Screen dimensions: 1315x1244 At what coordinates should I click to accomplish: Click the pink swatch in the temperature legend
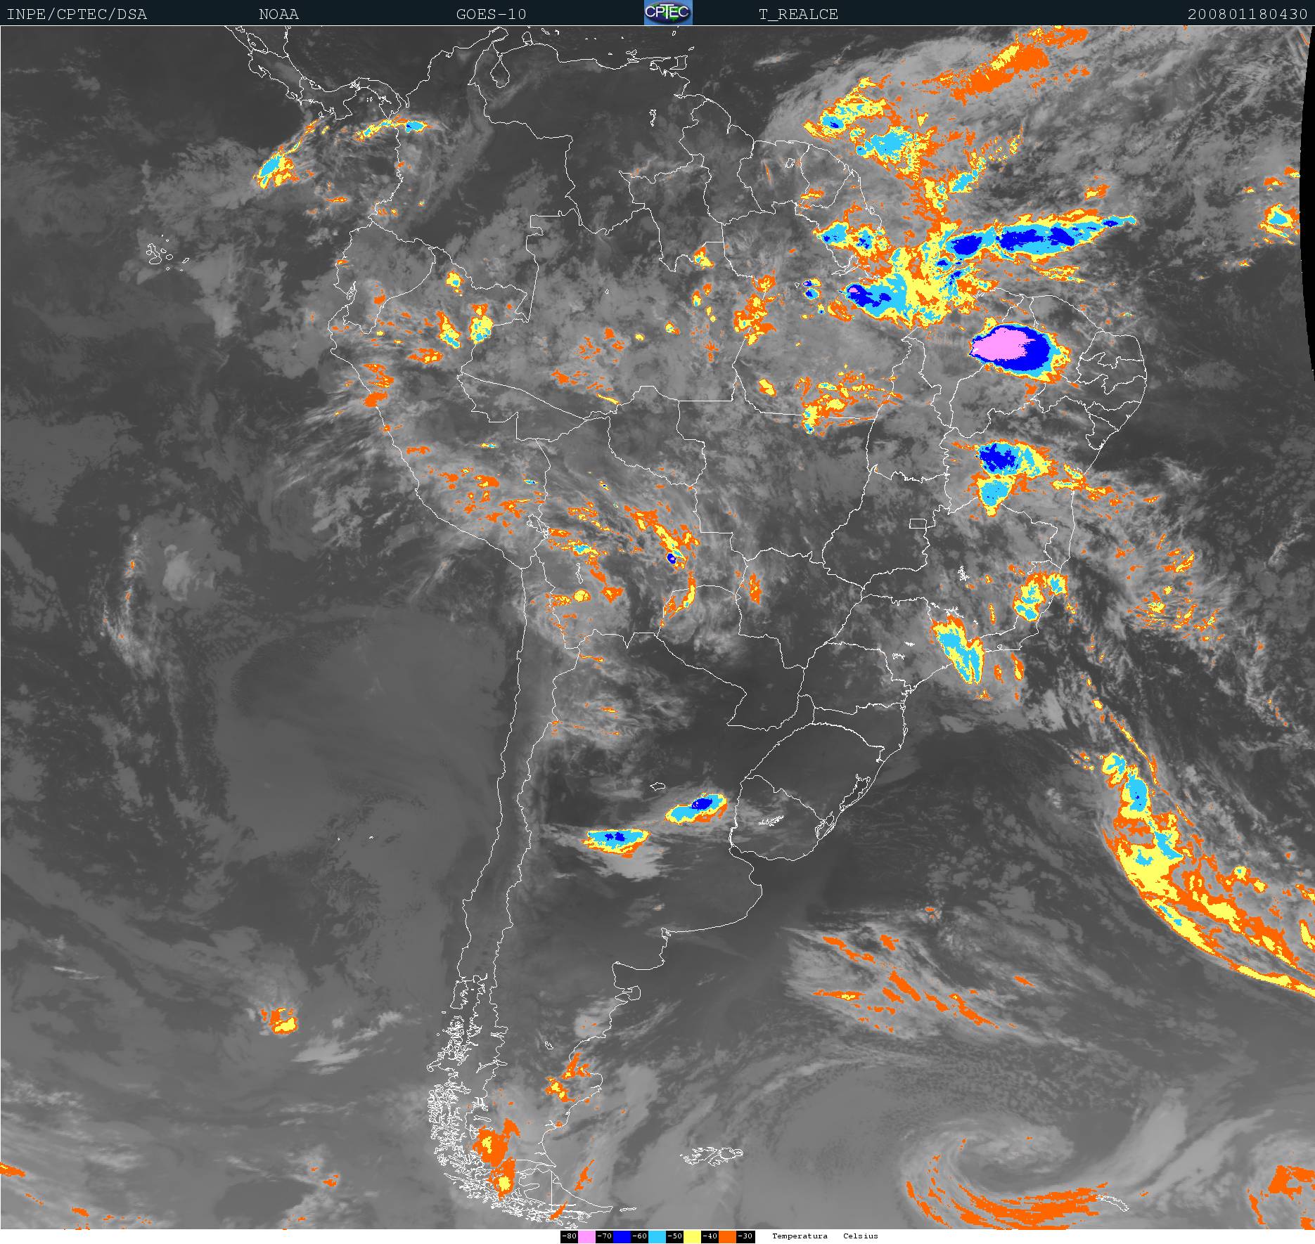click(x=587, y=1236)
